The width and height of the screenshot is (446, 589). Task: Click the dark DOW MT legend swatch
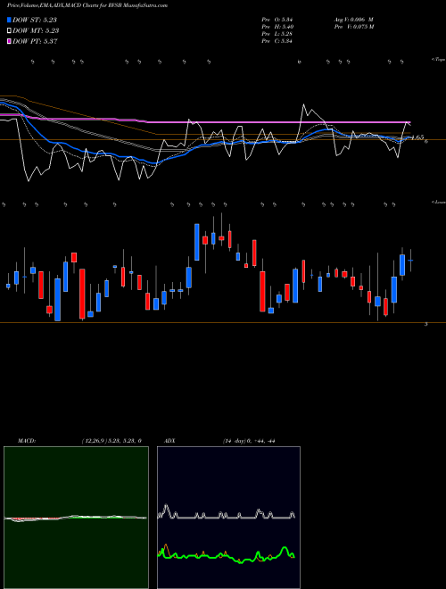[x=10, y=30]
